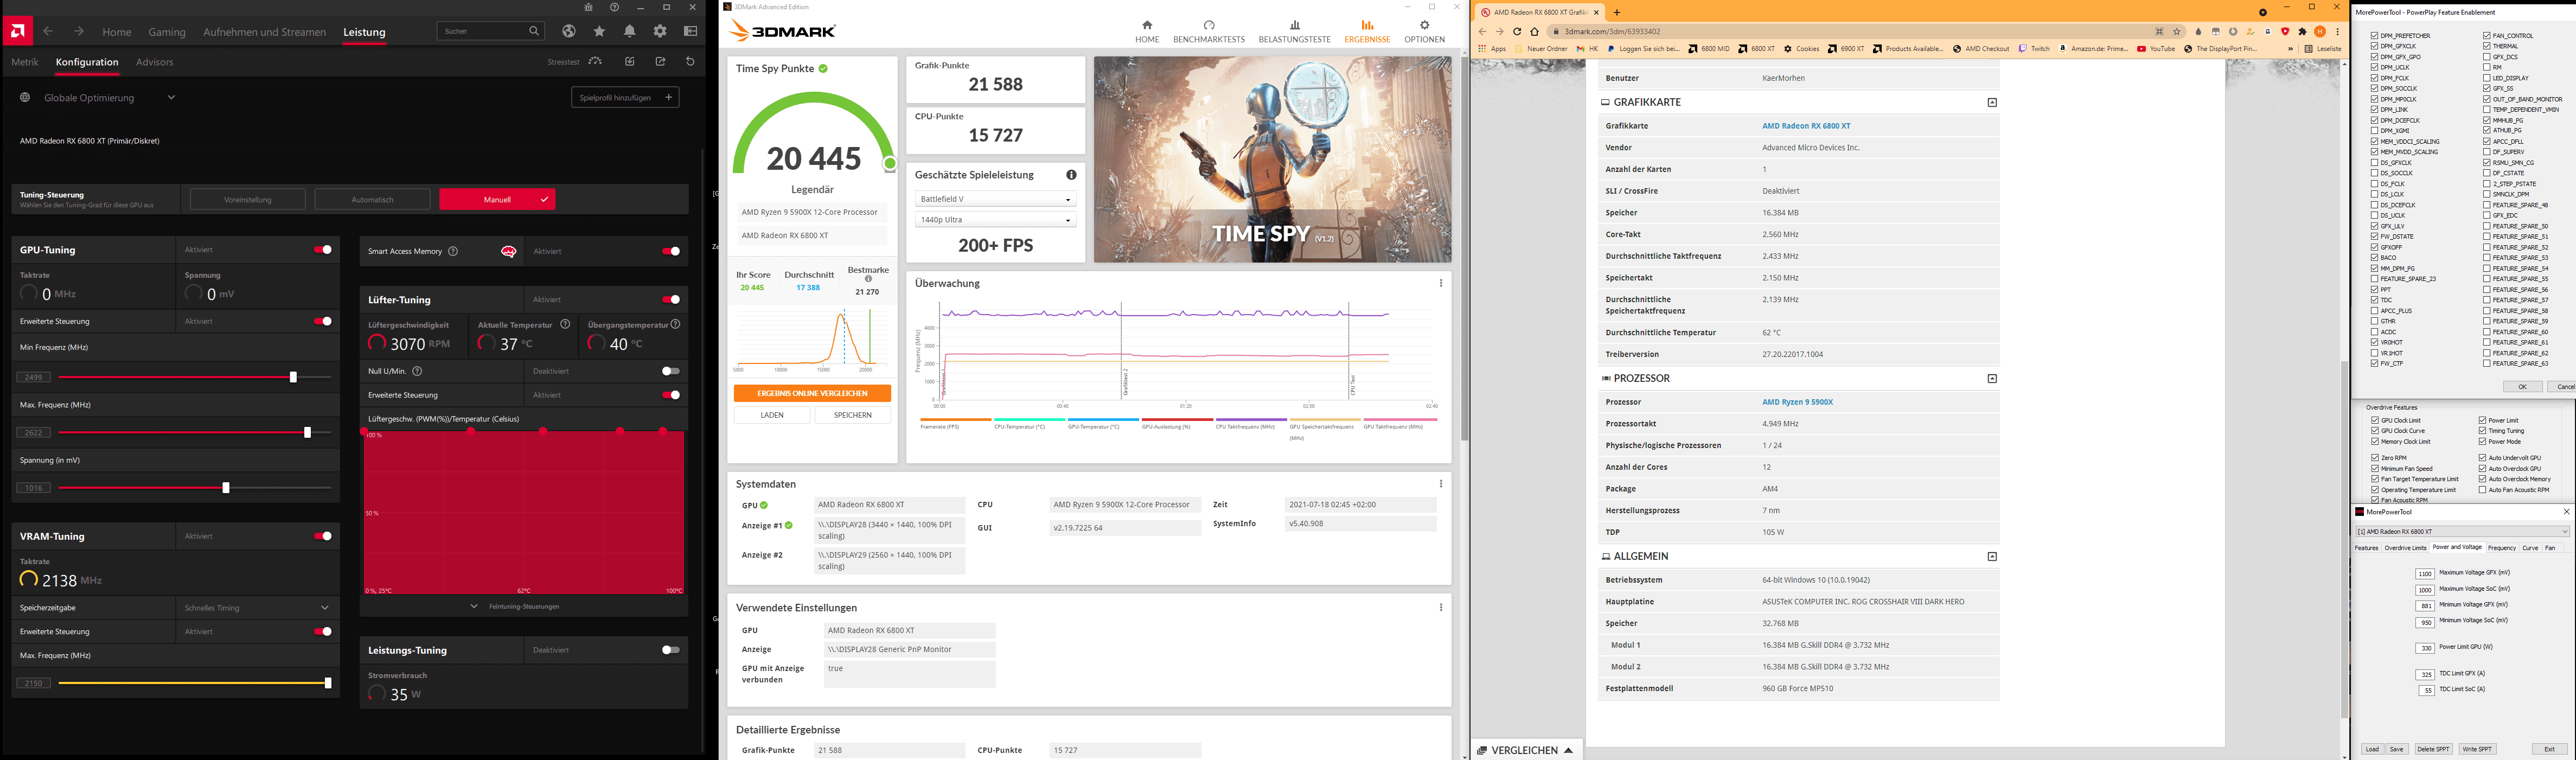Click the VRAM Max. Frequenz slider handle
This screenshot has height=760, width=2576.
pyautogui.click(x=328, y=683)
